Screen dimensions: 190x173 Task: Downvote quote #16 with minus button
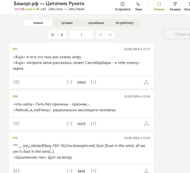[69, 124]
